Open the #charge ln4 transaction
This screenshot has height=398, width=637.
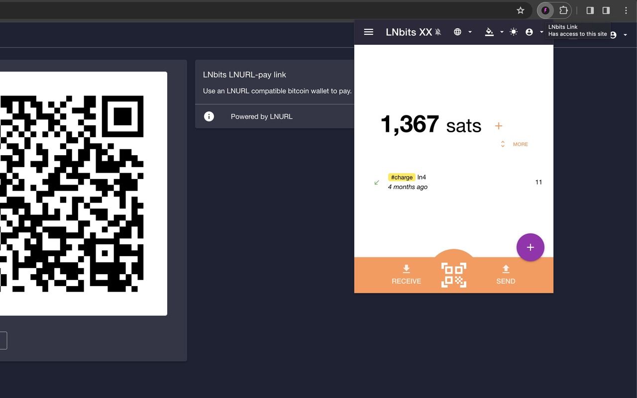pyautogui.click(x=454, y=182)
